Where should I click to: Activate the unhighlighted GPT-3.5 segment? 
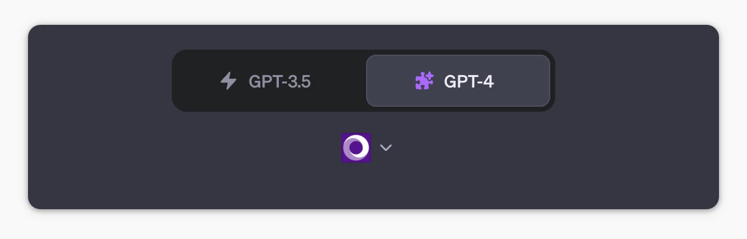point(269,81)
